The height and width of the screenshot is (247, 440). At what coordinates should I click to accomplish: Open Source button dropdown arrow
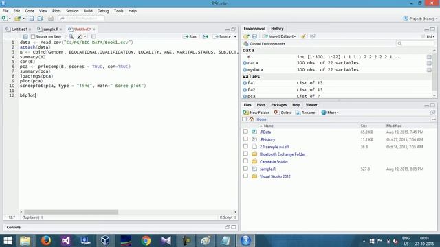[x=235, y=36]
